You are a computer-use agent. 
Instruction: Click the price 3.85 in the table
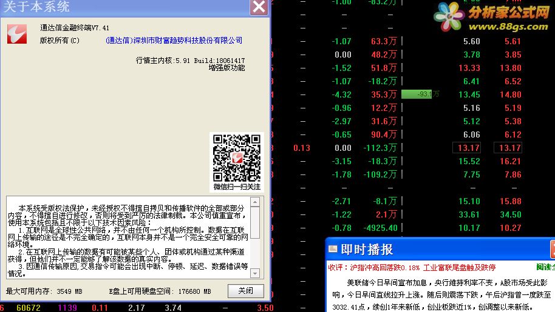tap(513, 55)
